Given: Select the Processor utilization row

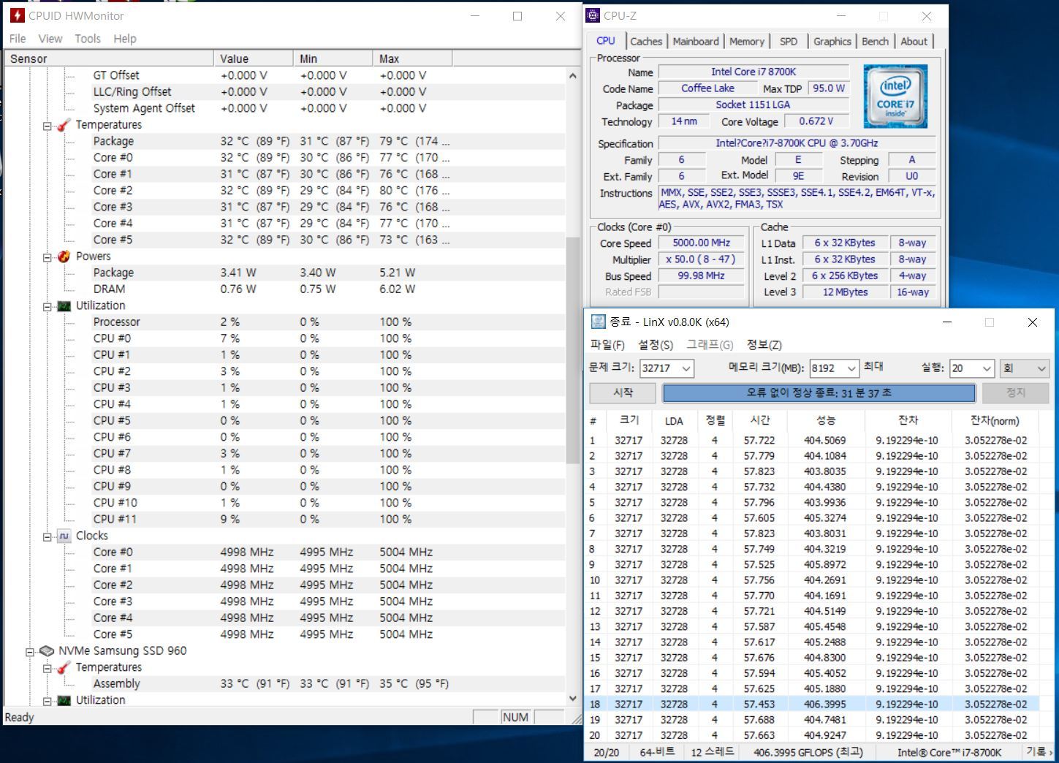Looking at the screenshot, I should 285,322.
